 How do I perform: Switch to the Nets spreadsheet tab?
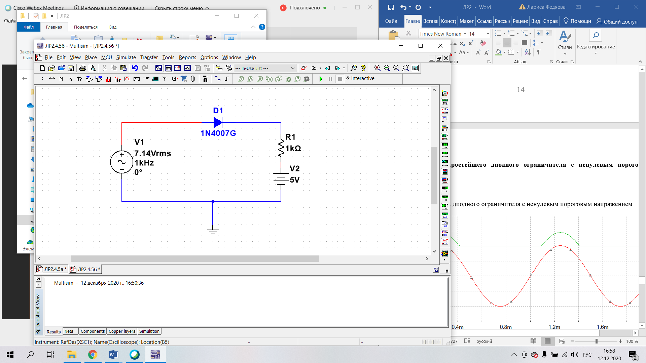(69, 331)
